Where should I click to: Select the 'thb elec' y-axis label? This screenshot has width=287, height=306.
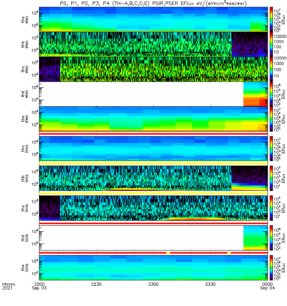[x=24, y=44]
